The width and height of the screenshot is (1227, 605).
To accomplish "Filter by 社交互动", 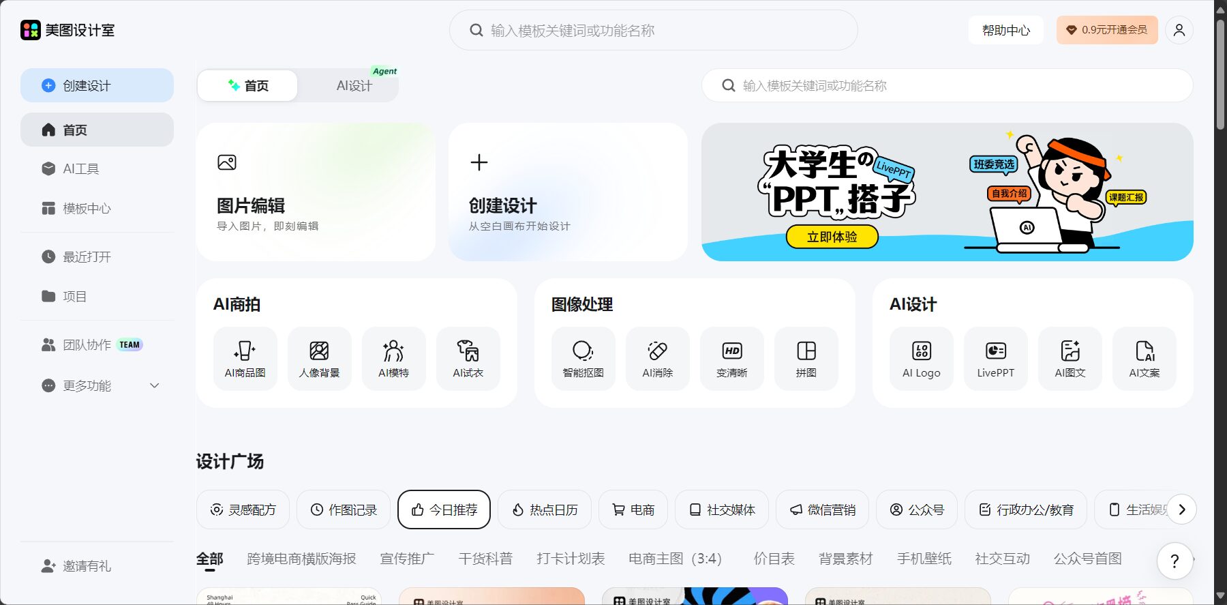I will [x=1003, y=559].
